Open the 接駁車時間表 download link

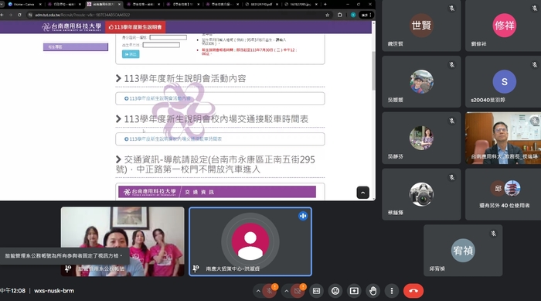pos(173,139)
